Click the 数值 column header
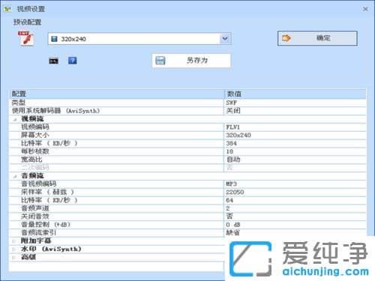 295,94
